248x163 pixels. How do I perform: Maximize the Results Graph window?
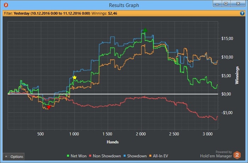(226, 4)
